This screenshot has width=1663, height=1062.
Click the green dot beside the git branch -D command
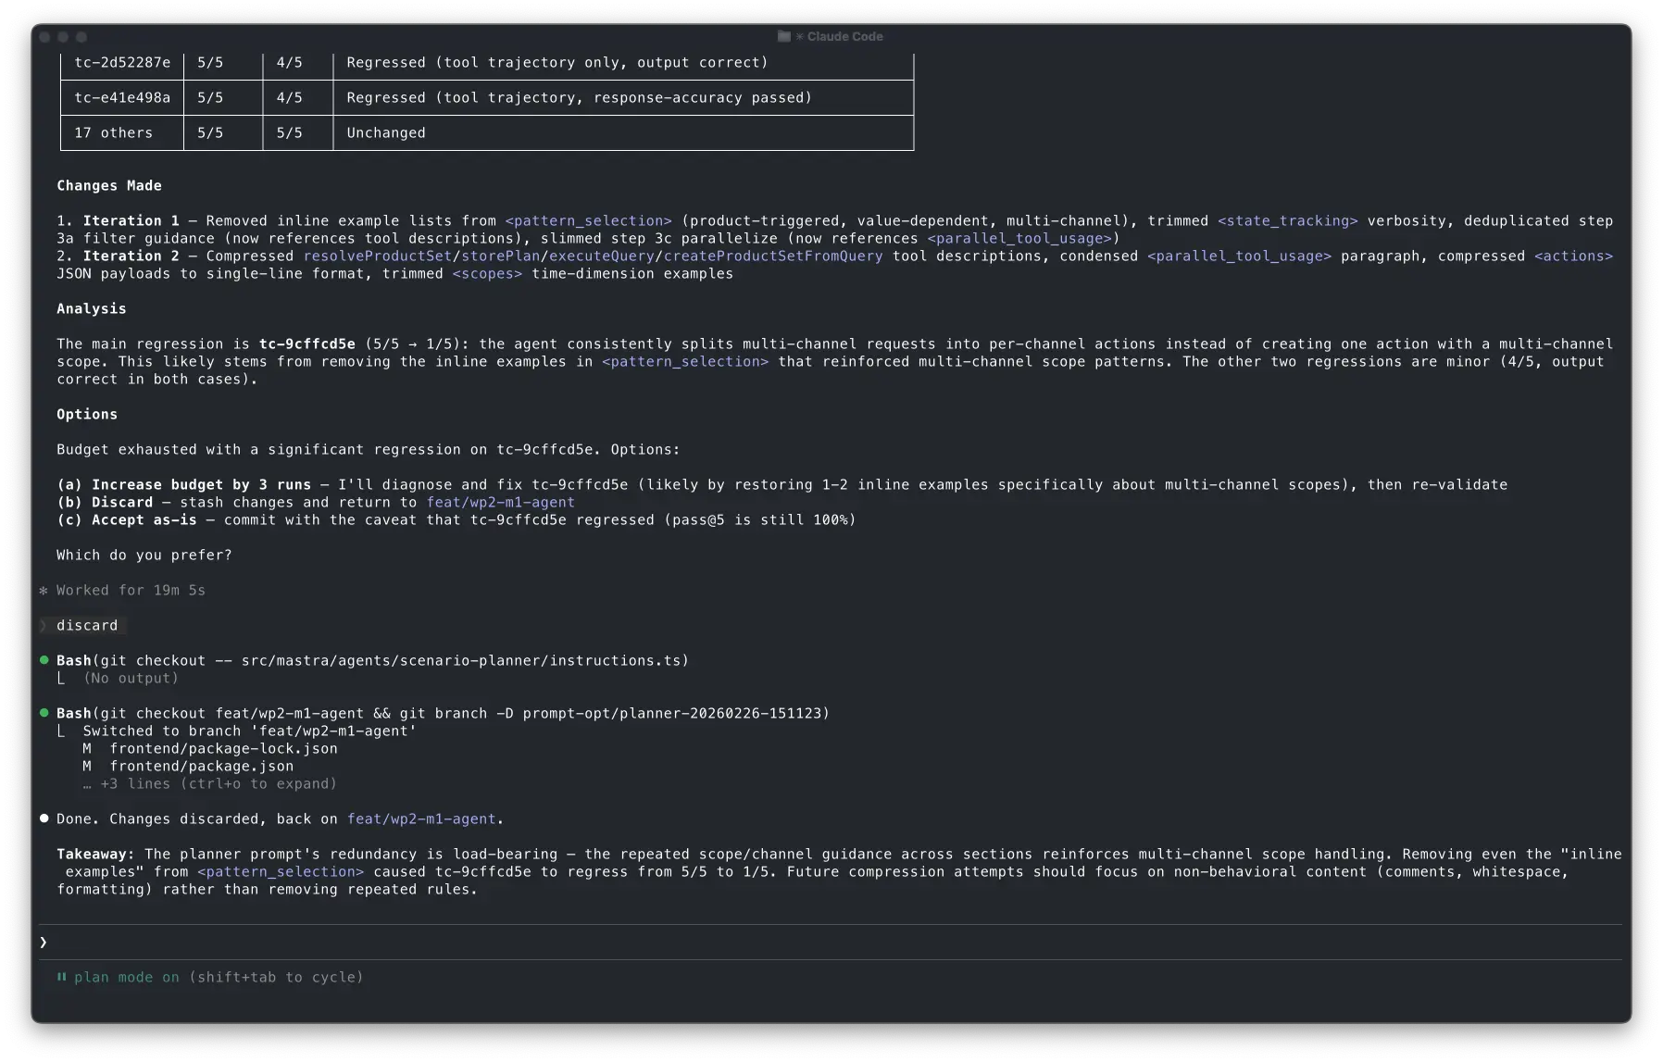click(x=44, y=713)
